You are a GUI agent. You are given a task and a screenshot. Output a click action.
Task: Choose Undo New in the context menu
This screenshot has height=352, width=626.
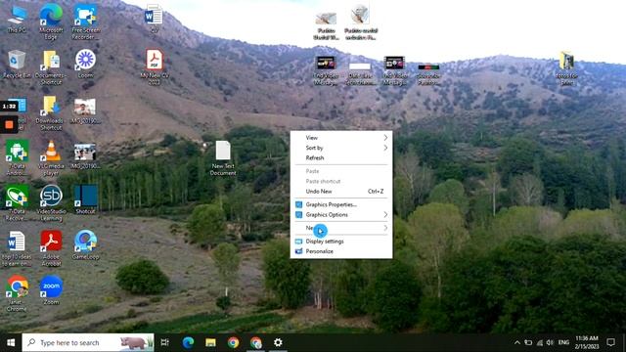tap(341, 192)
